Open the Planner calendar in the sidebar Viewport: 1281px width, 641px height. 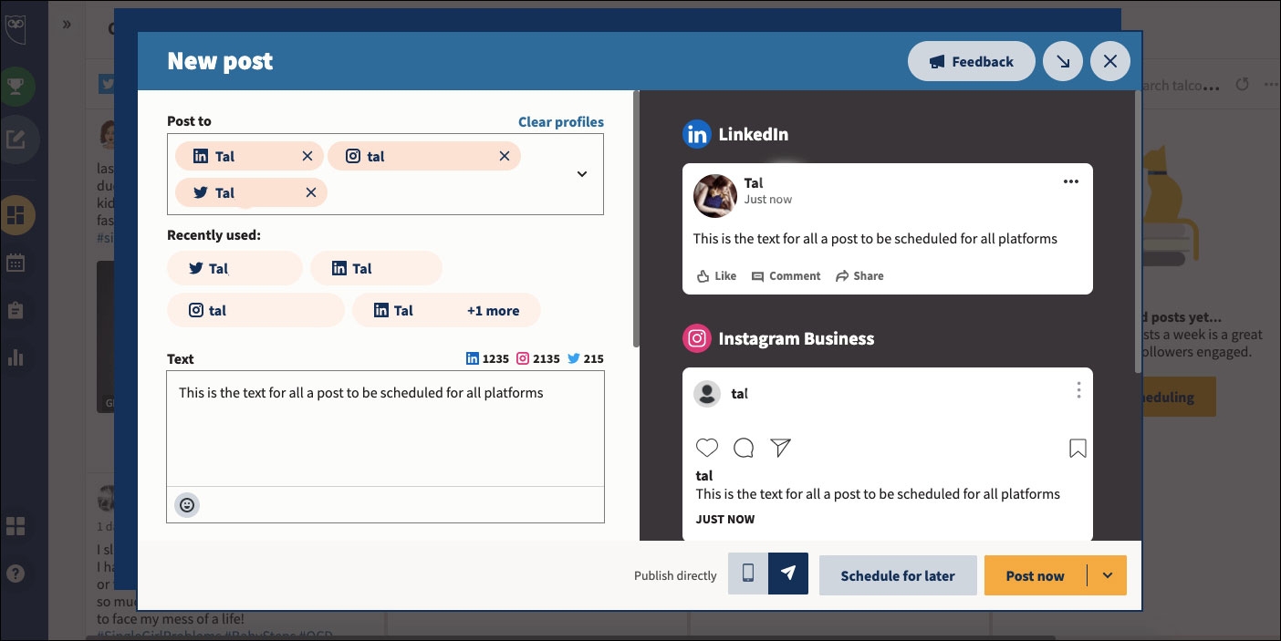point(16,264)
